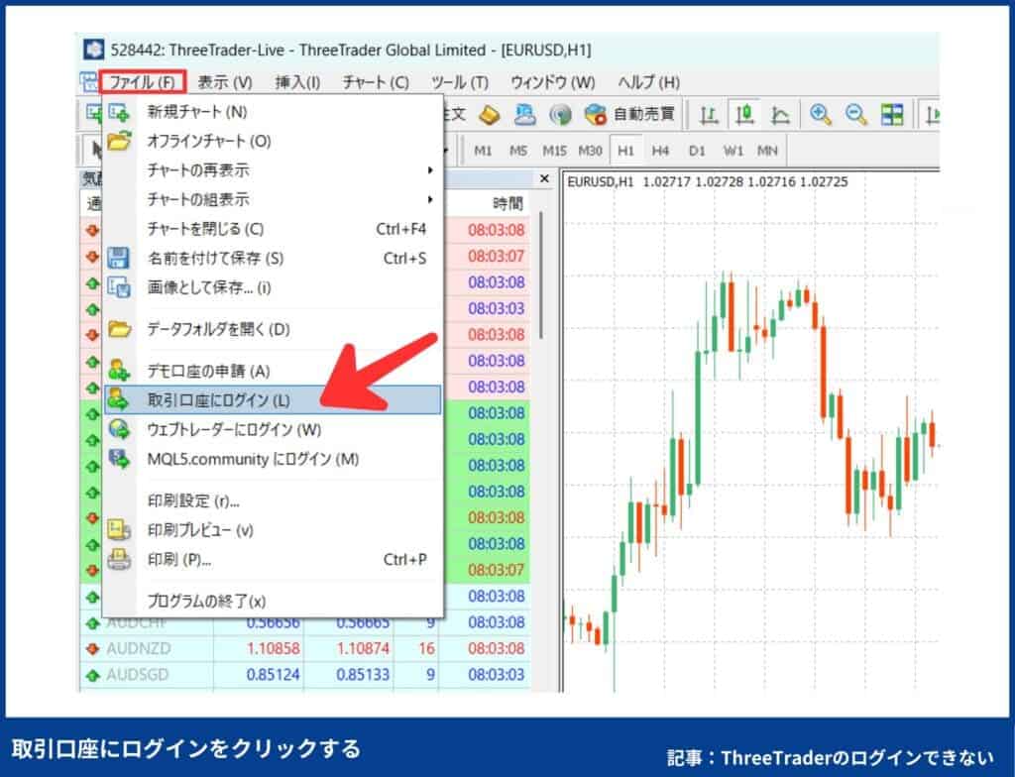This screenshot has width=1015, height=777.
Task: Select MQL5.community にログイン (M) entry
Action: tap(273, 459)
